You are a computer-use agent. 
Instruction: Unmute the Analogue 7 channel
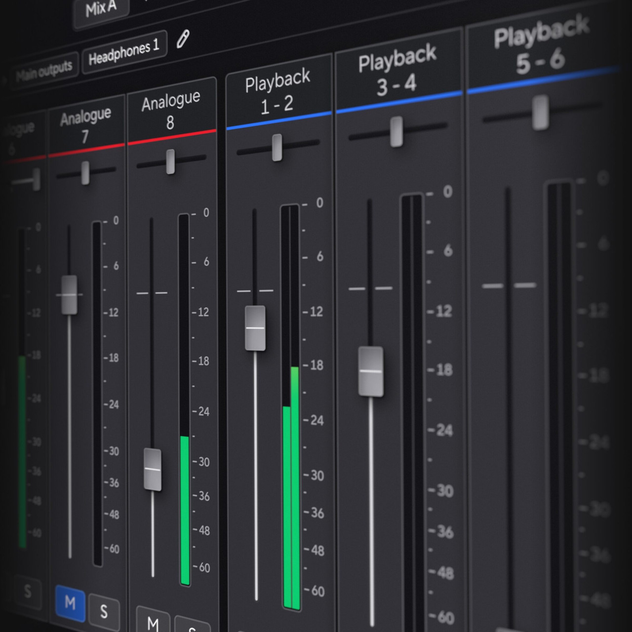tap(70, 602)
